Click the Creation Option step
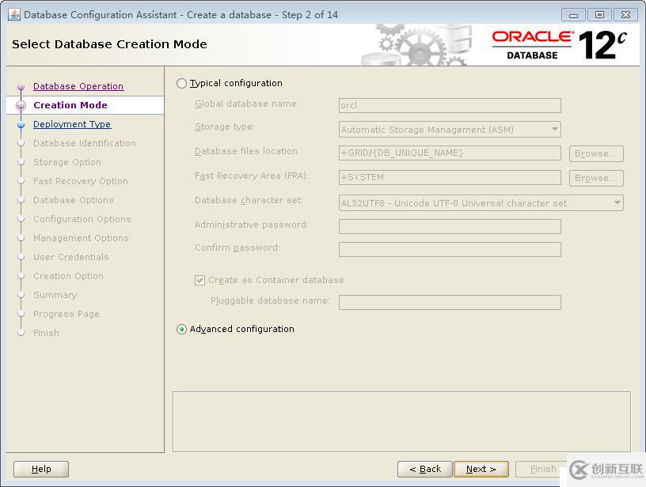This screenshot has height=487, width=646. point(68,276)
